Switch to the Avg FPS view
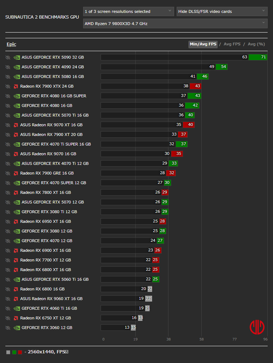Viewport: 273px width, 363px height. tap(232, 44)
